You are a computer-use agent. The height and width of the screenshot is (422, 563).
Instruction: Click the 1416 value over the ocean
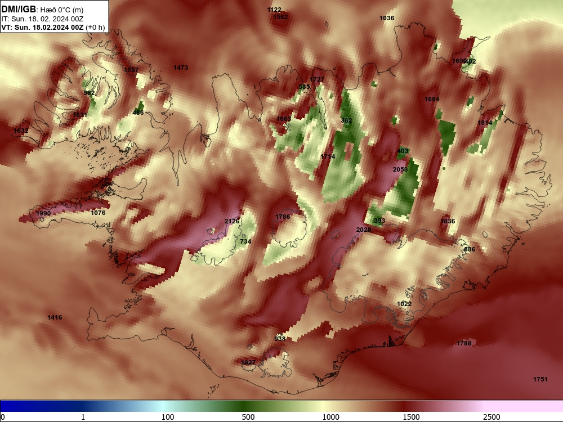(x=55, y=317)
